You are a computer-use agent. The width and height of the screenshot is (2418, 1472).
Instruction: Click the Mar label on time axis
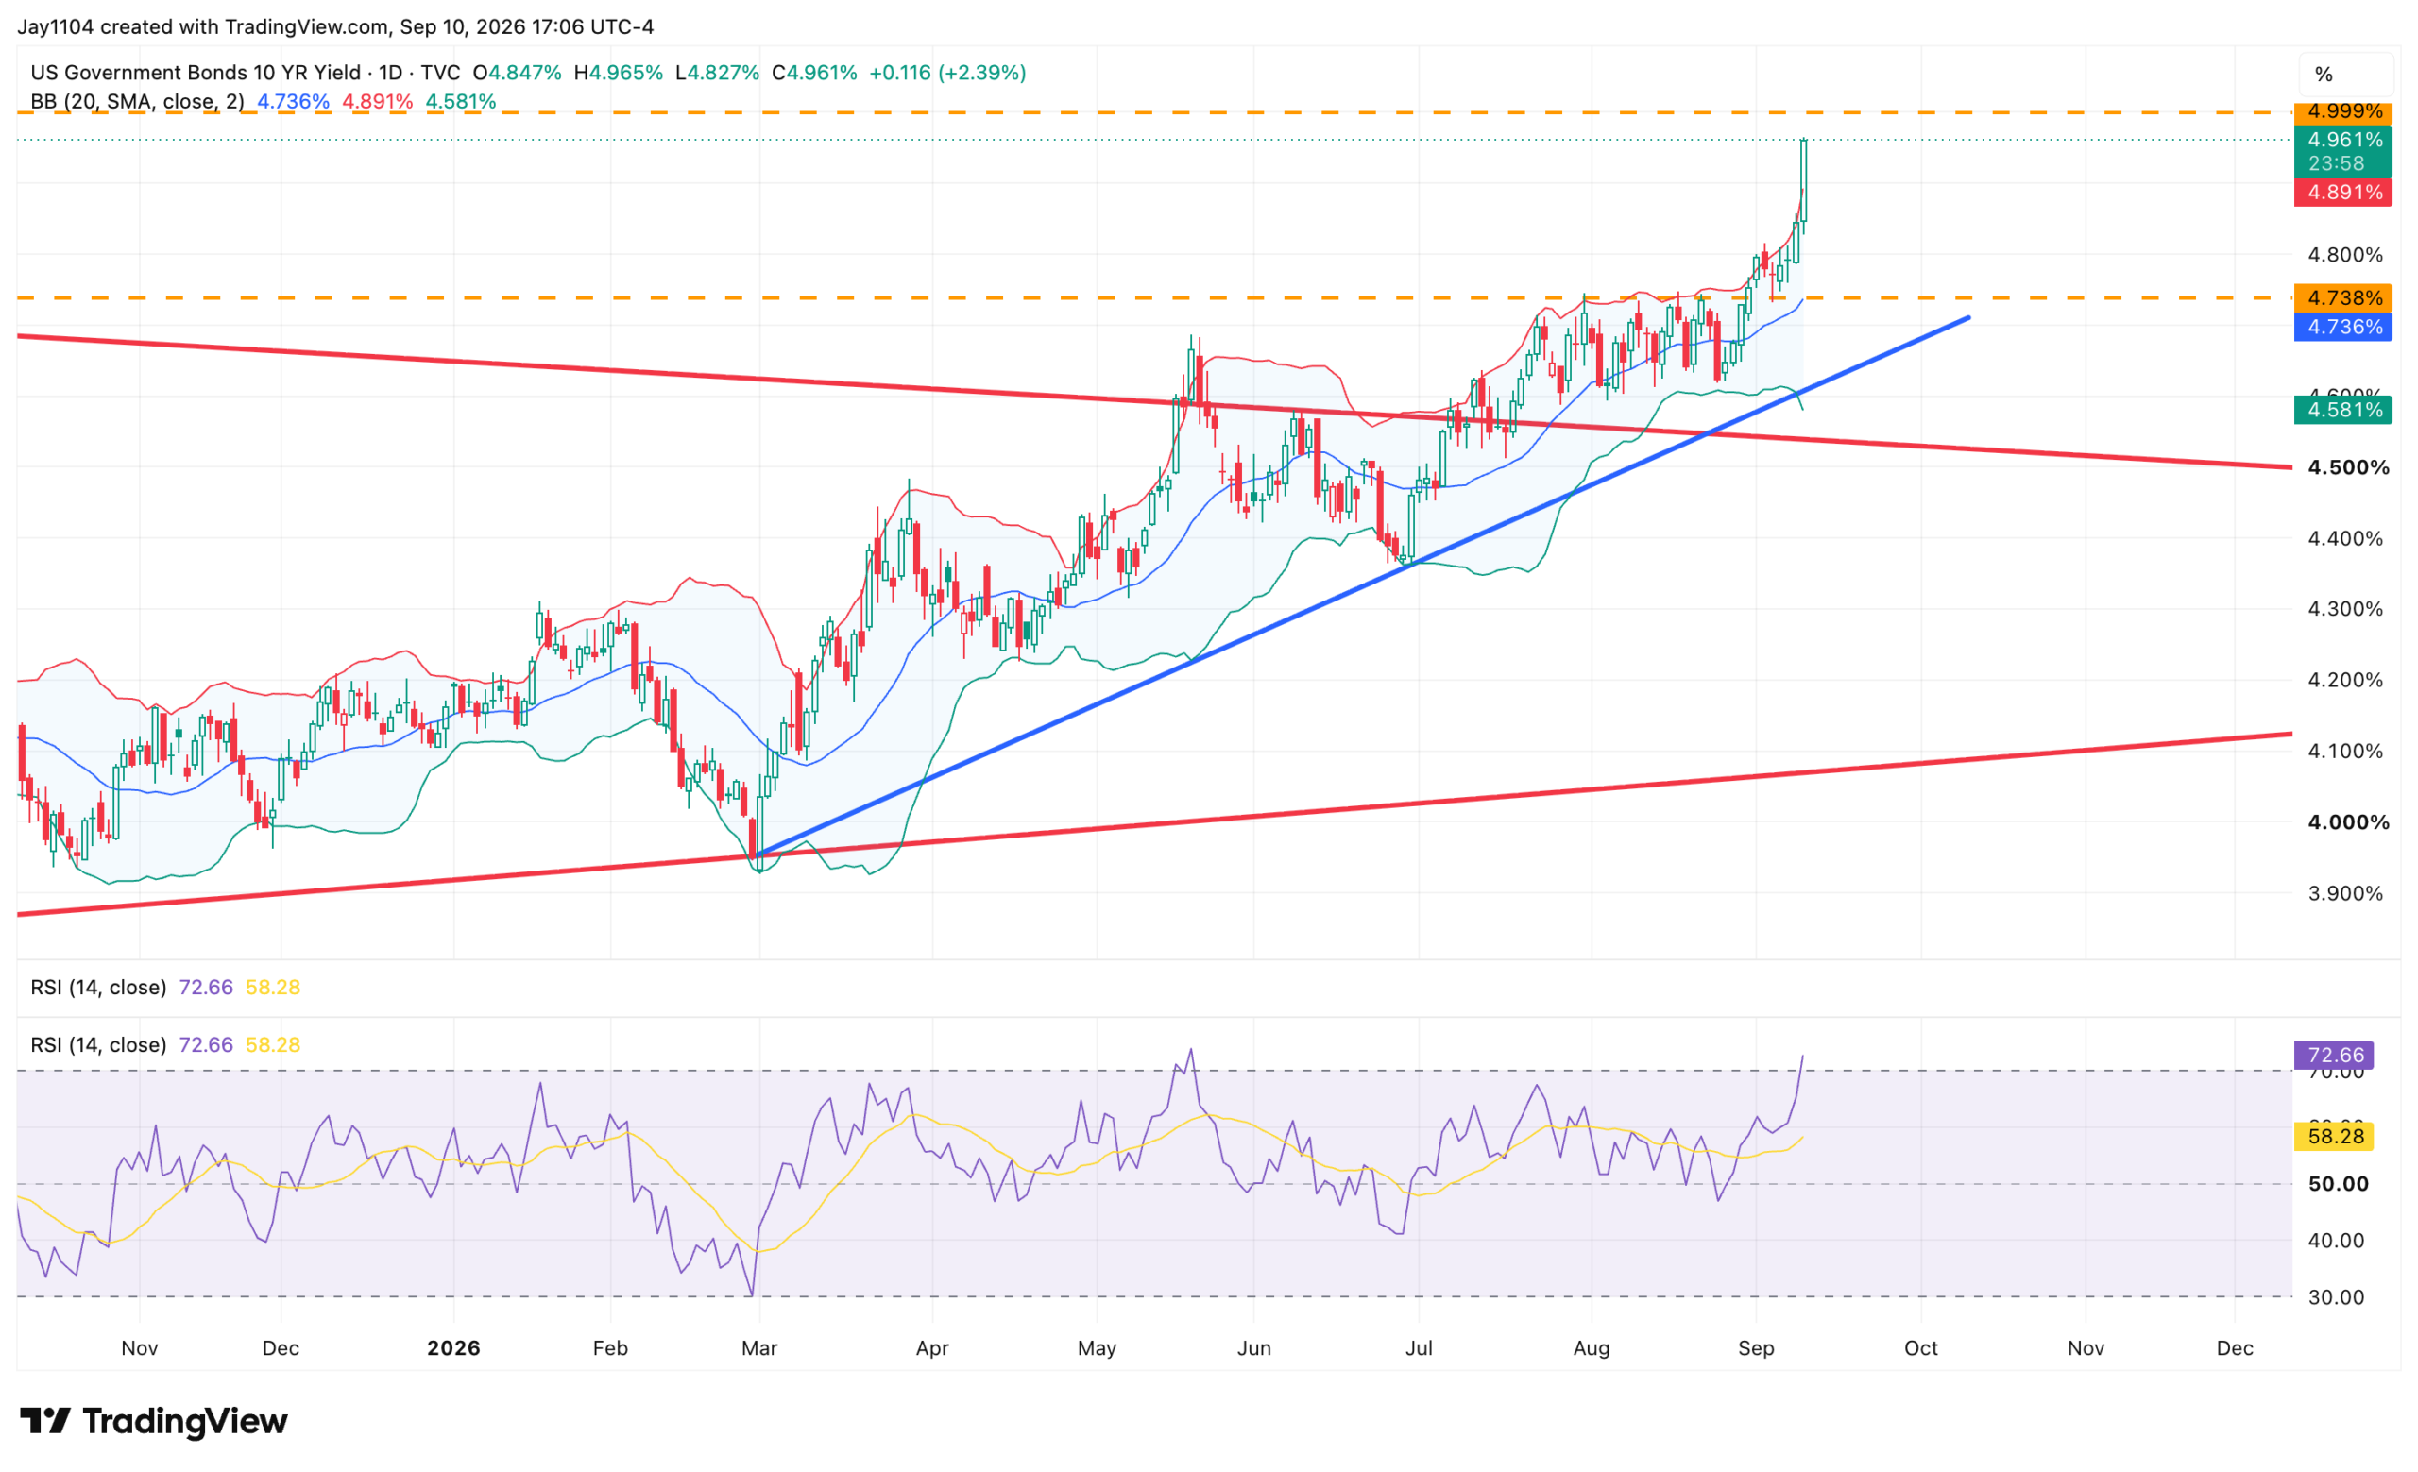point(759,1348)
